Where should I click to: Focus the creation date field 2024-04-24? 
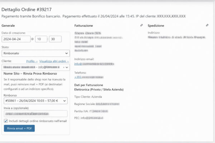[16, 39]
